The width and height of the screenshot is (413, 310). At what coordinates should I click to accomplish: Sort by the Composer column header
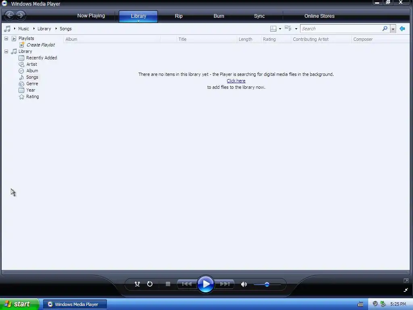(380, 39)
